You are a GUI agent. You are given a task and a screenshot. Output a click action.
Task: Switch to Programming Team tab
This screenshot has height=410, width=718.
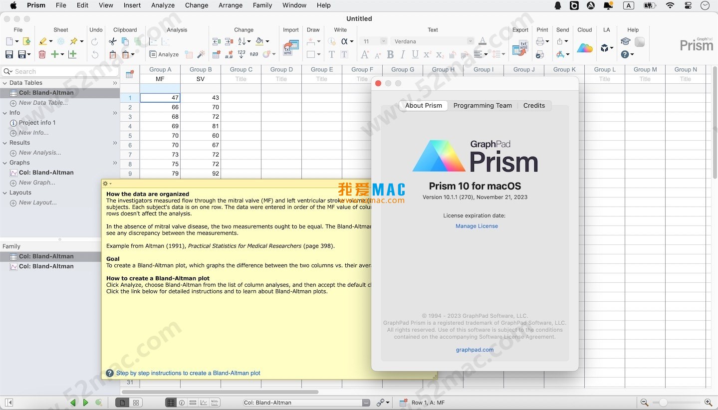coord(482,105)
